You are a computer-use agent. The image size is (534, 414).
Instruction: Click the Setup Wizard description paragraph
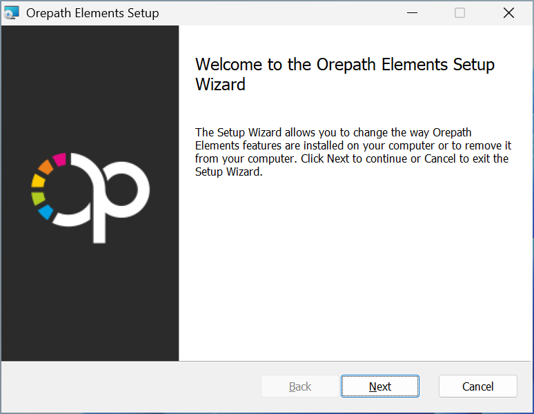[352, 152]
